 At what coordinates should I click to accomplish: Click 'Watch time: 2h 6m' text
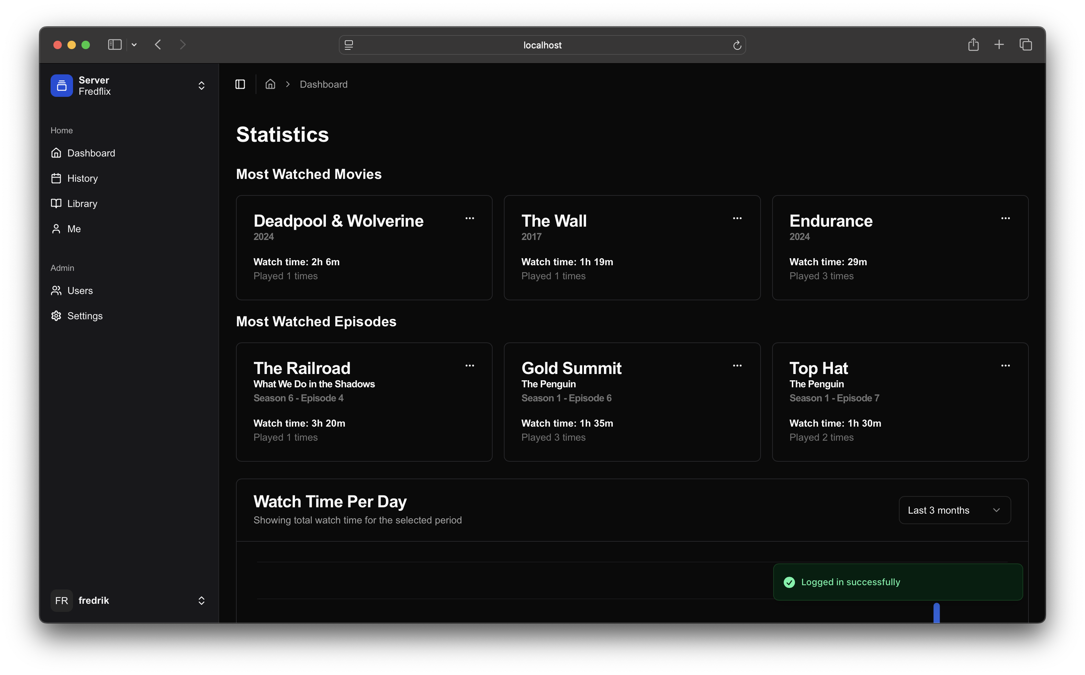(297, 262)
